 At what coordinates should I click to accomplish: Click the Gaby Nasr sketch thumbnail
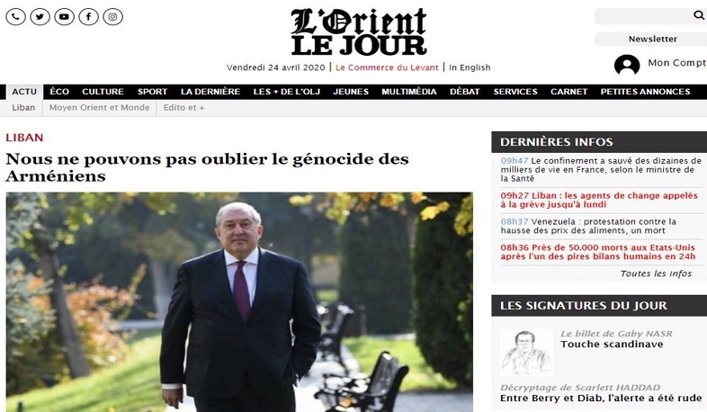point(526,353)
